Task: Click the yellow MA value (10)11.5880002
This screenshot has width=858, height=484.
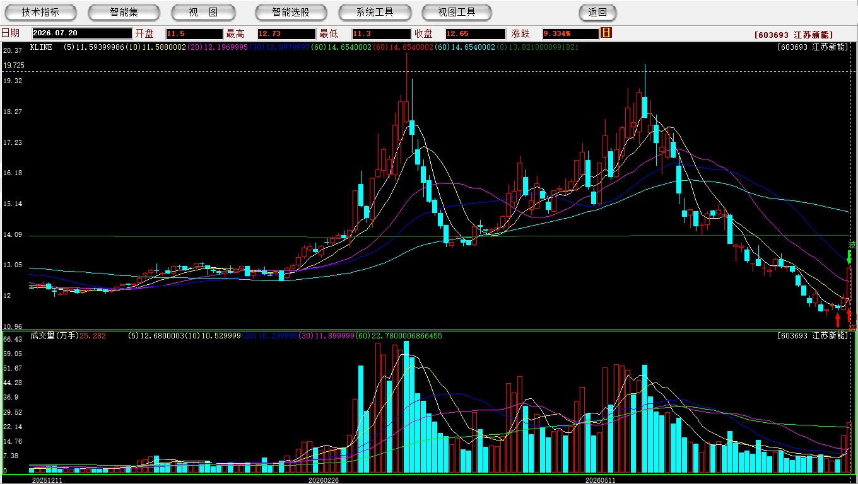Action: pyautogui.click(x=156, y=47)
